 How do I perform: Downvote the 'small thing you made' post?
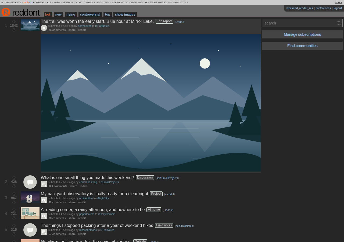pos(14,186)
